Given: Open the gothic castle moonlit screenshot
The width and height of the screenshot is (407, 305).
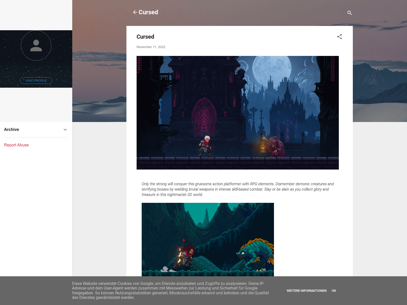Looking at the screenshot, I should [x=238, y=113].
